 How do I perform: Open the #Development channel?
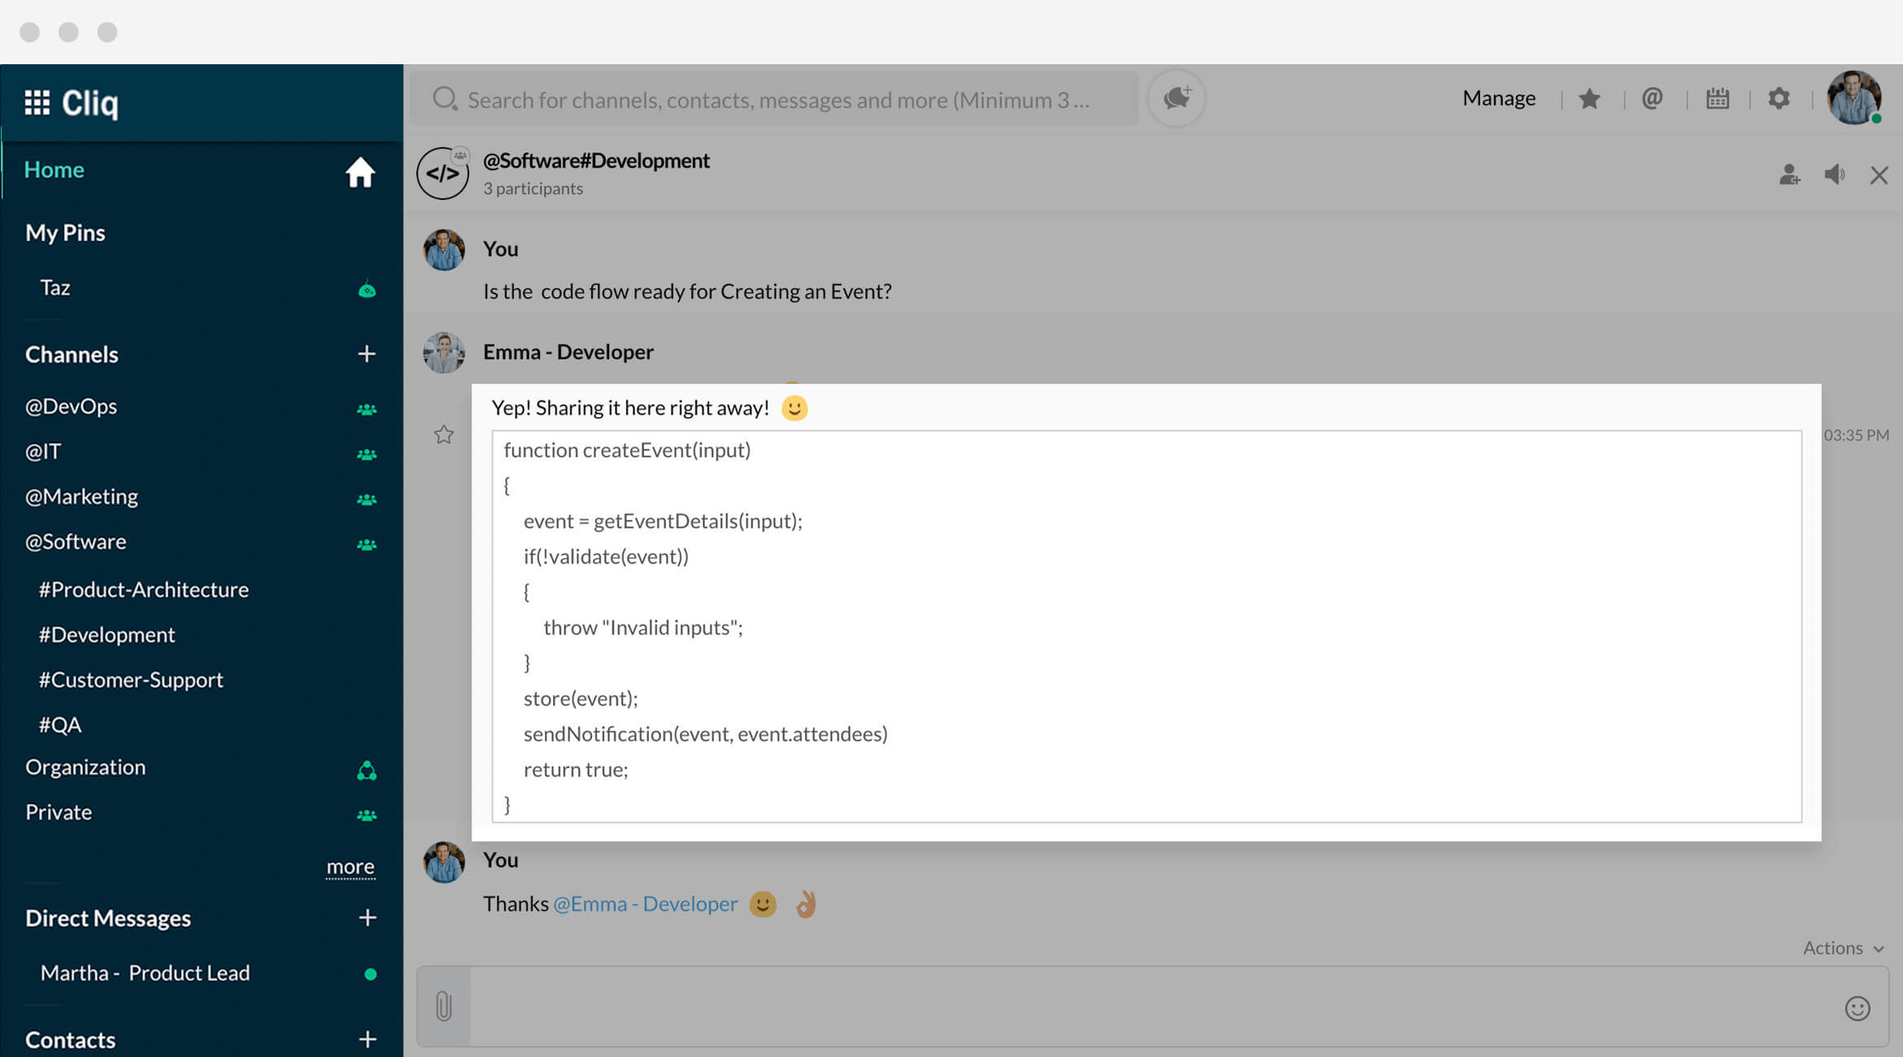coord(107,634)
